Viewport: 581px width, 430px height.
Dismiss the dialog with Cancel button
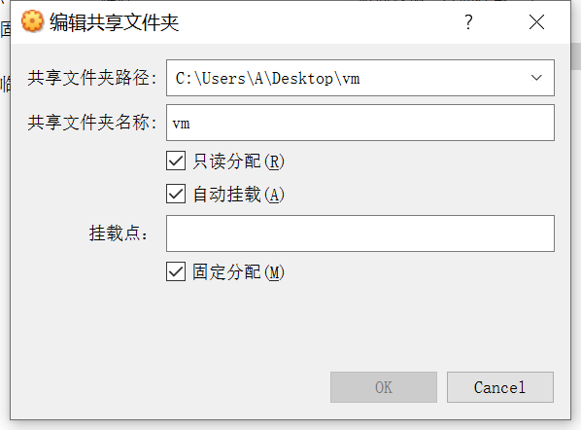[x=499, y=387]
